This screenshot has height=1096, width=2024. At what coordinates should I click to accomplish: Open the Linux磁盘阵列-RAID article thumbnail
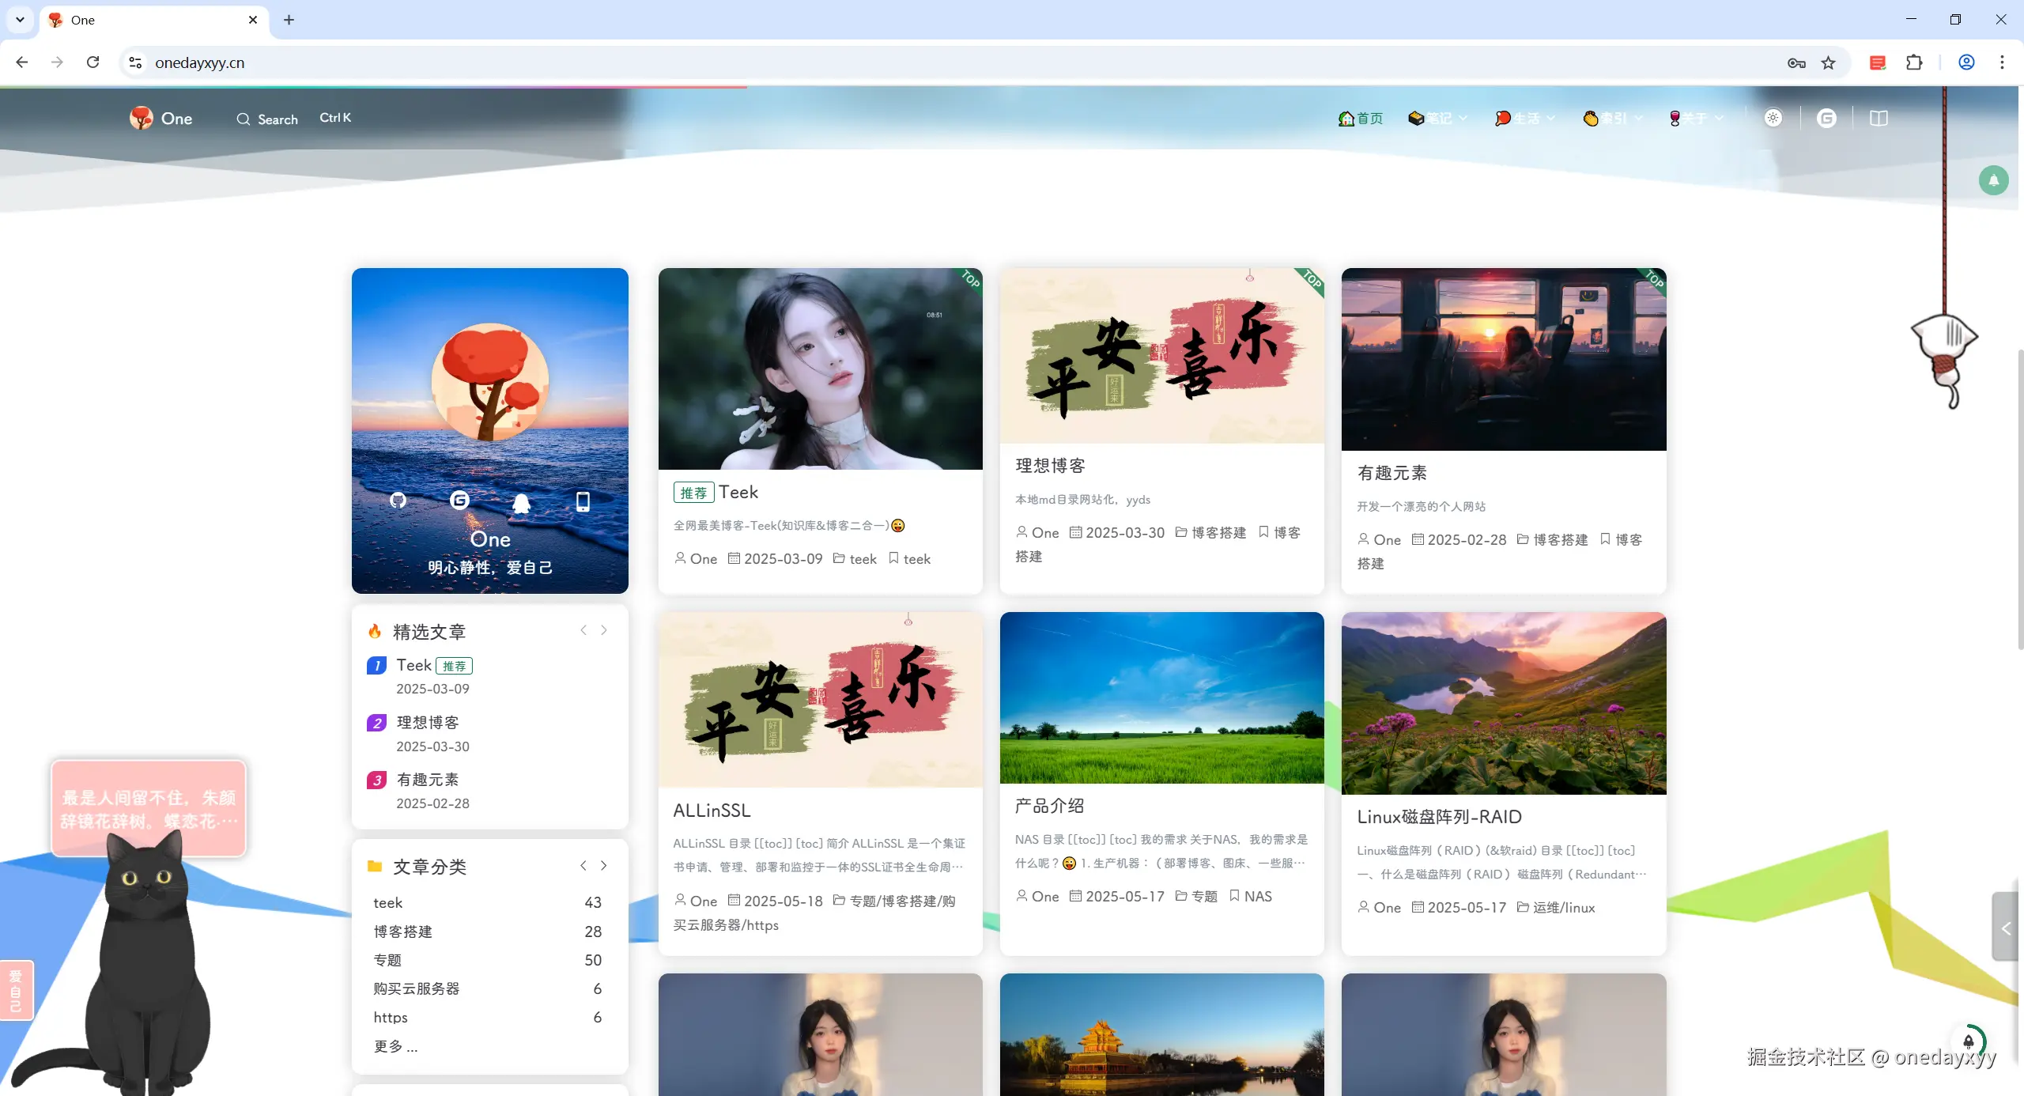point(1503,703)
